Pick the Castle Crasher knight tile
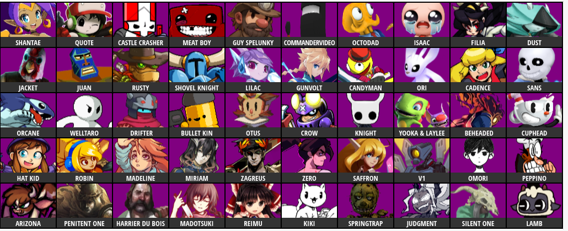 coord(141,25)
